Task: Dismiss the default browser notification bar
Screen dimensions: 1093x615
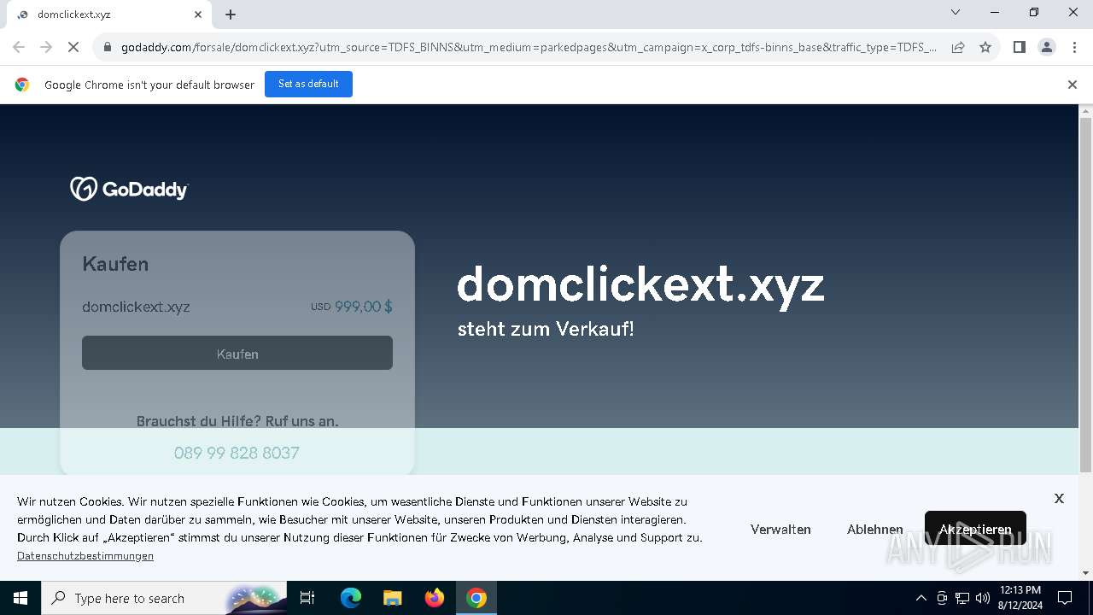Action: 1073,85
